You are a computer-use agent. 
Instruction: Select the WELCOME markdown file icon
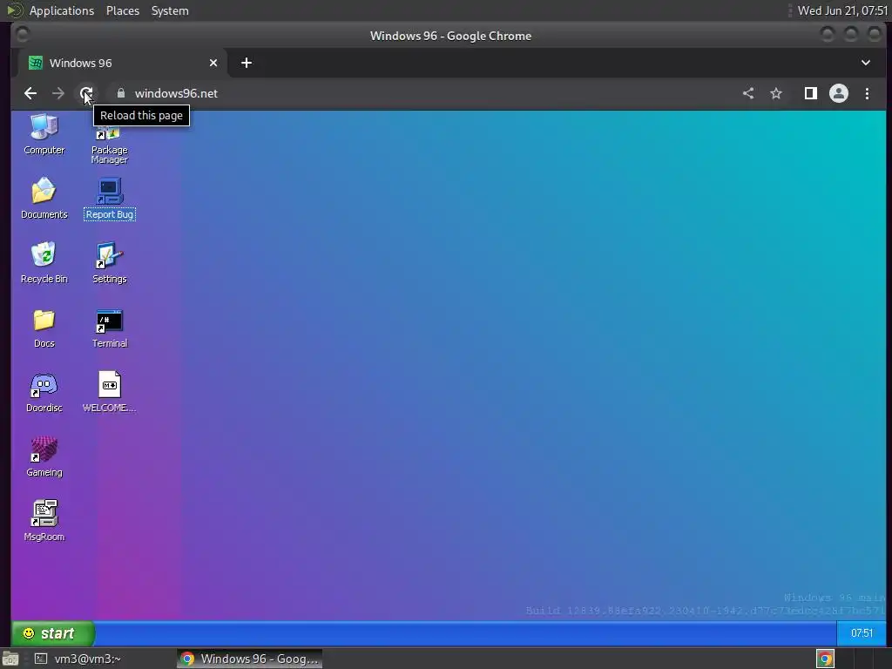pos(109,392)
